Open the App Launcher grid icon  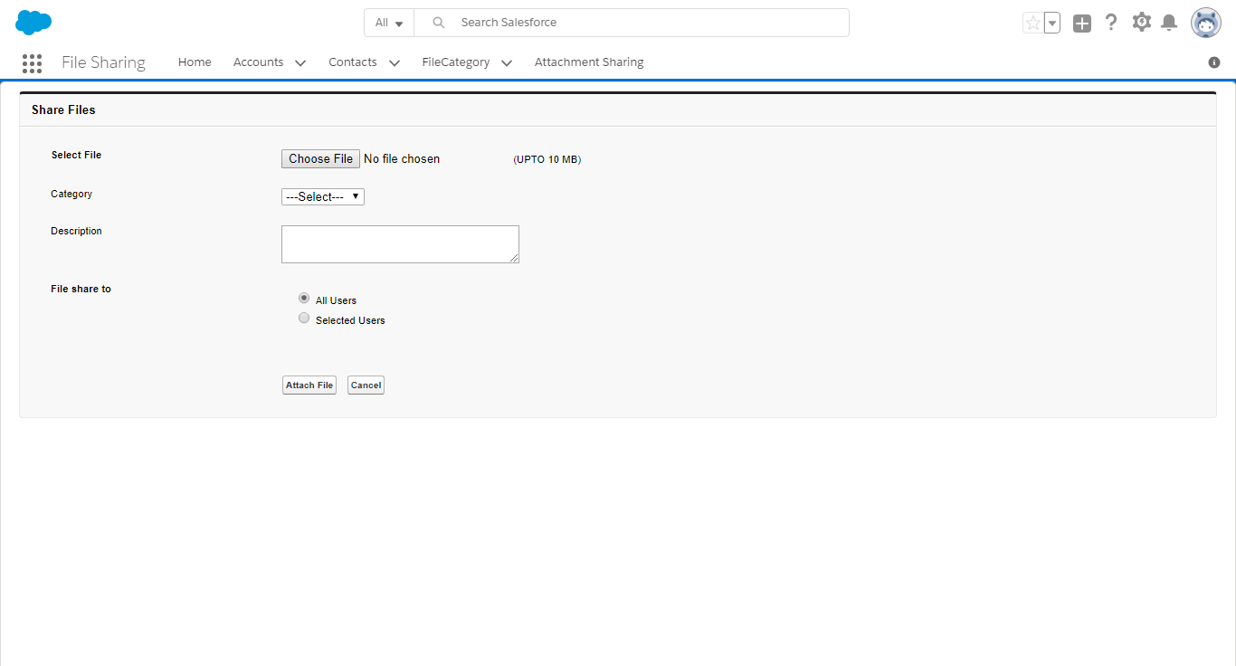[x=32, y=62]
